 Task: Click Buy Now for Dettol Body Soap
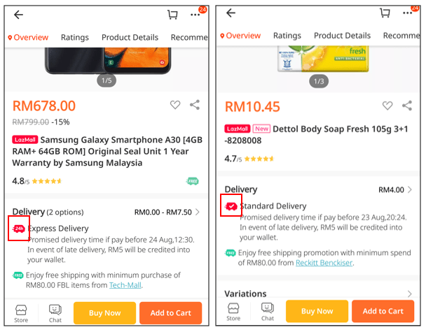317,311
